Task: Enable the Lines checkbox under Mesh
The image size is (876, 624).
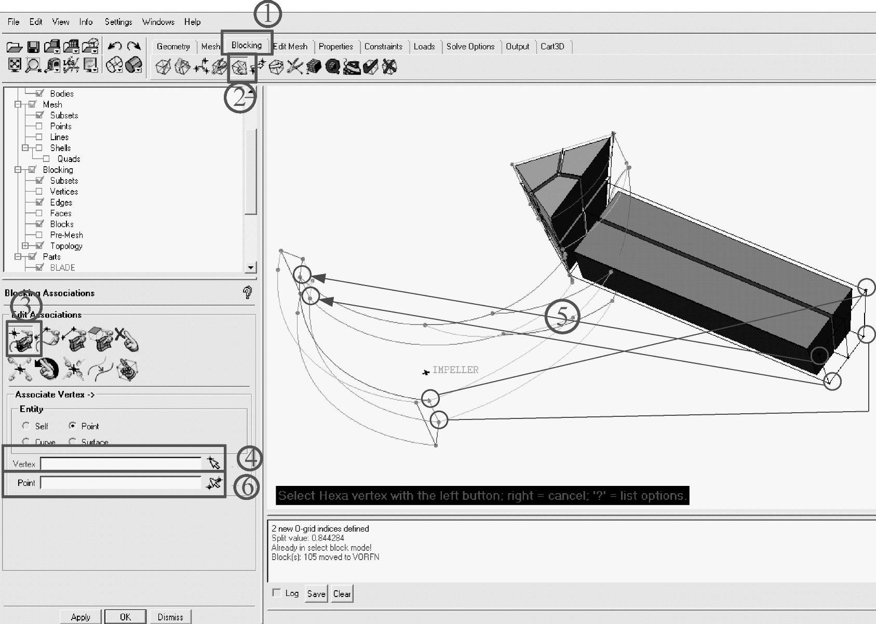Action: (x=39, y=137)
